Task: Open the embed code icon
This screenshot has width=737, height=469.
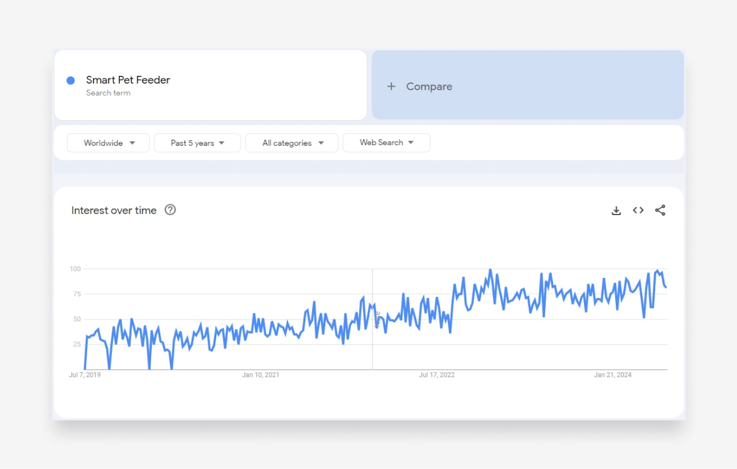Action: click(x=638, y=210)
